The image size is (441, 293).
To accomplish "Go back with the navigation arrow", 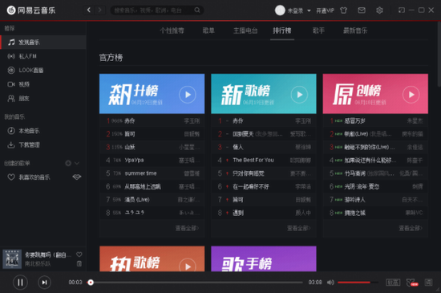I will point(89,10).
